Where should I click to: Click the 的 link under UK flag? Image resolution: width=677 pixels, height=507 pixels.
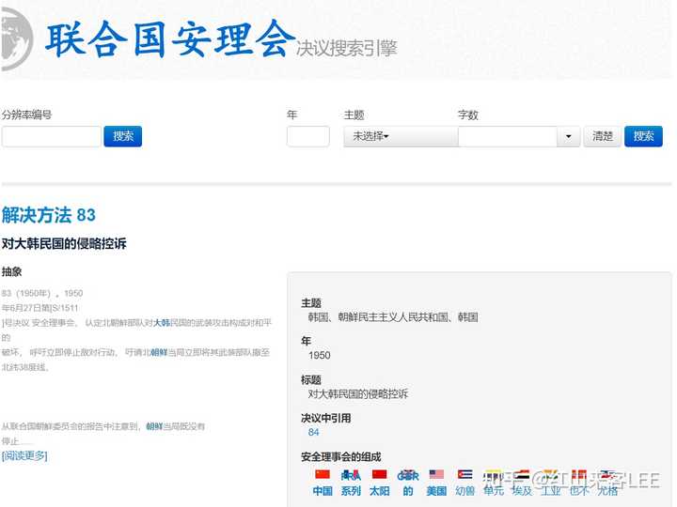point(408,491)
